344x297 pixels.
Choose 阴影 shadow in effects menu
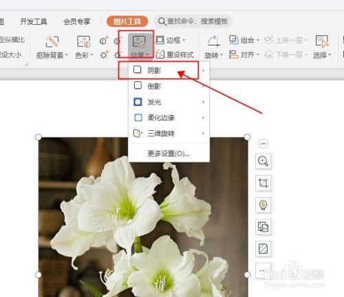pyautogui.click(x=169, y=70)
